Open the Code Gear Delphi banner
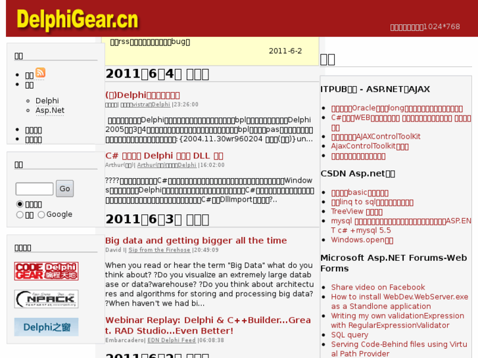 pos(46,271)
